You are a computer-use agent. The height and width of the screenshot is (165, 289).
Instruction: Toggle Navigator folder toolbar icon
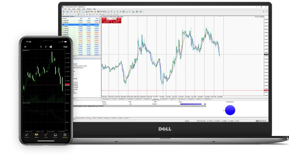[x=77, y=11]
